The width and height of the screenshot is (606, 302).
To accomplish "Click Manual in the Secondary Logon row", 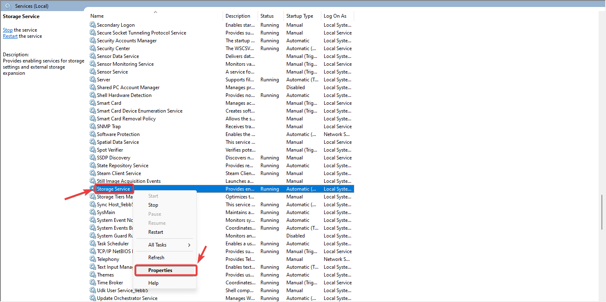I will coord(295,25).
